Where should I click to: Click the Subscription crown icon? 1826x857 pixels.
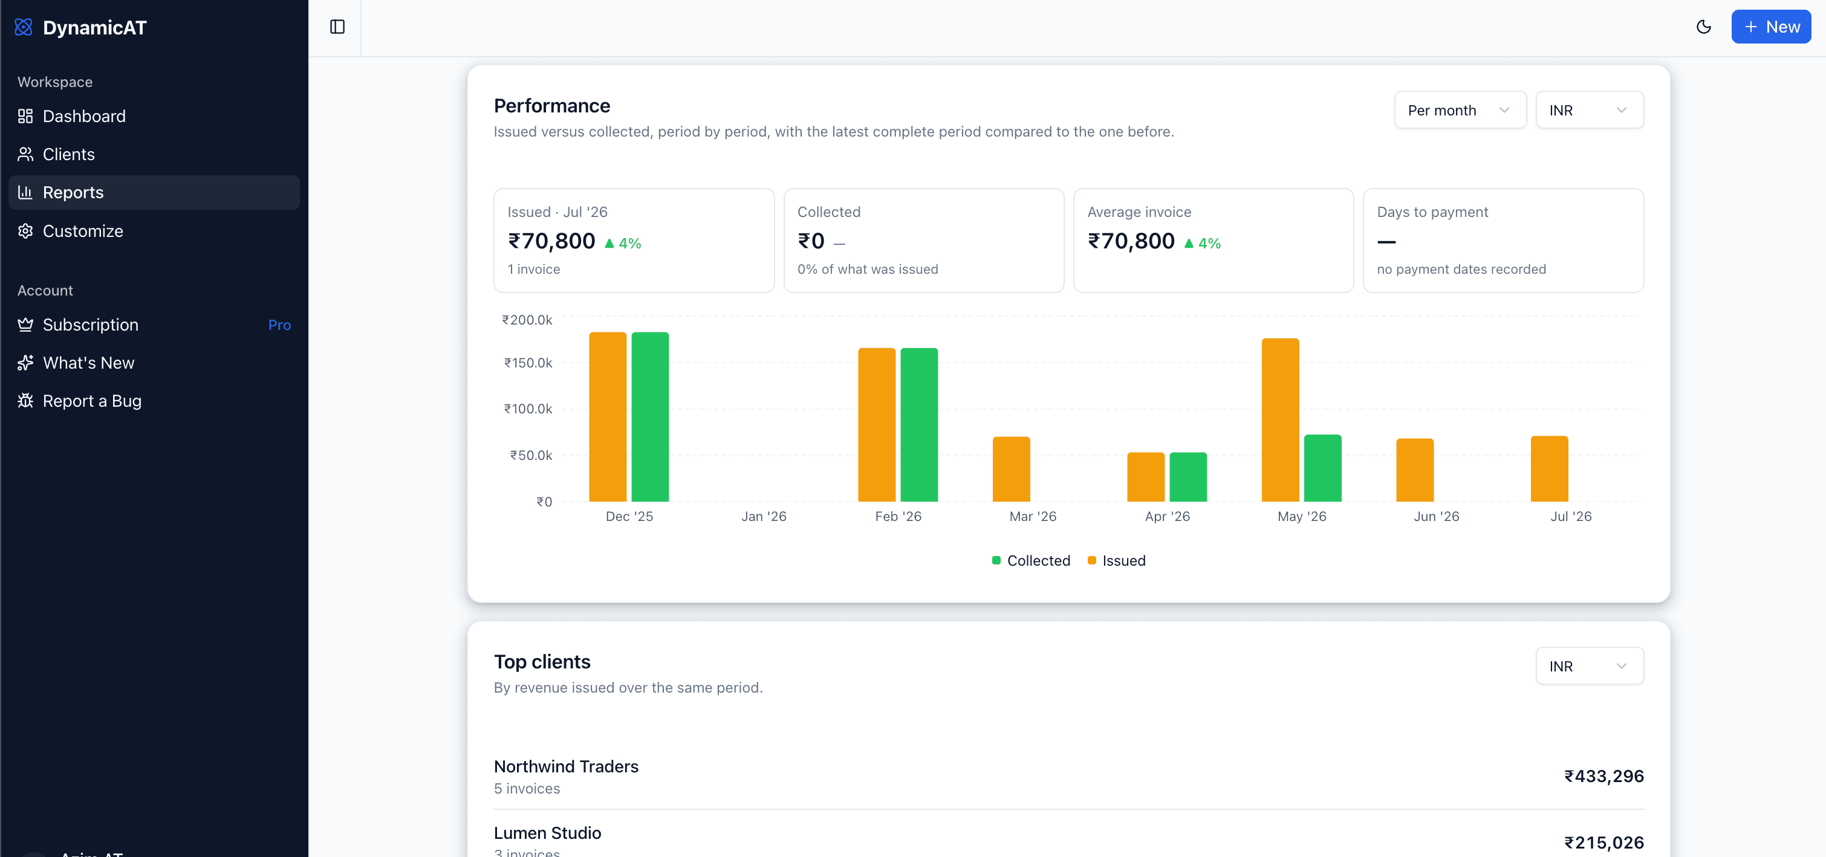coord(25,325)
